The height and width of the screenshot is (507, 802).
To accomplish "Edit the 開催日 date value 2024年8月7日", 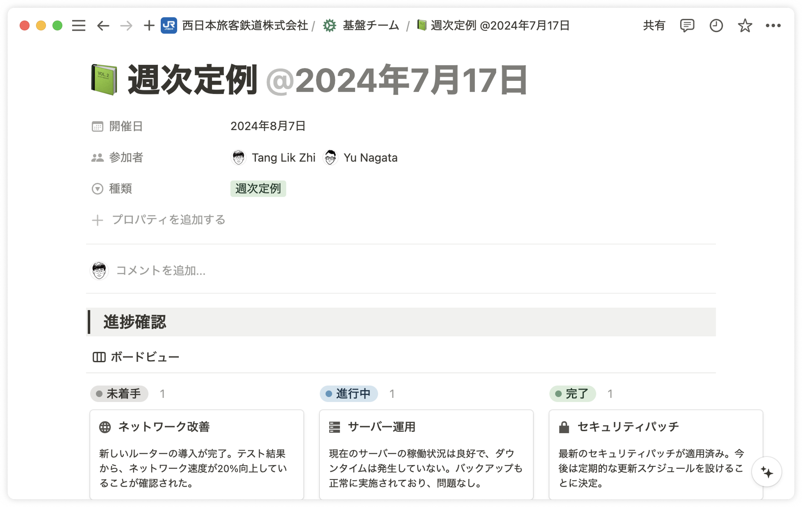I will 268,126.
